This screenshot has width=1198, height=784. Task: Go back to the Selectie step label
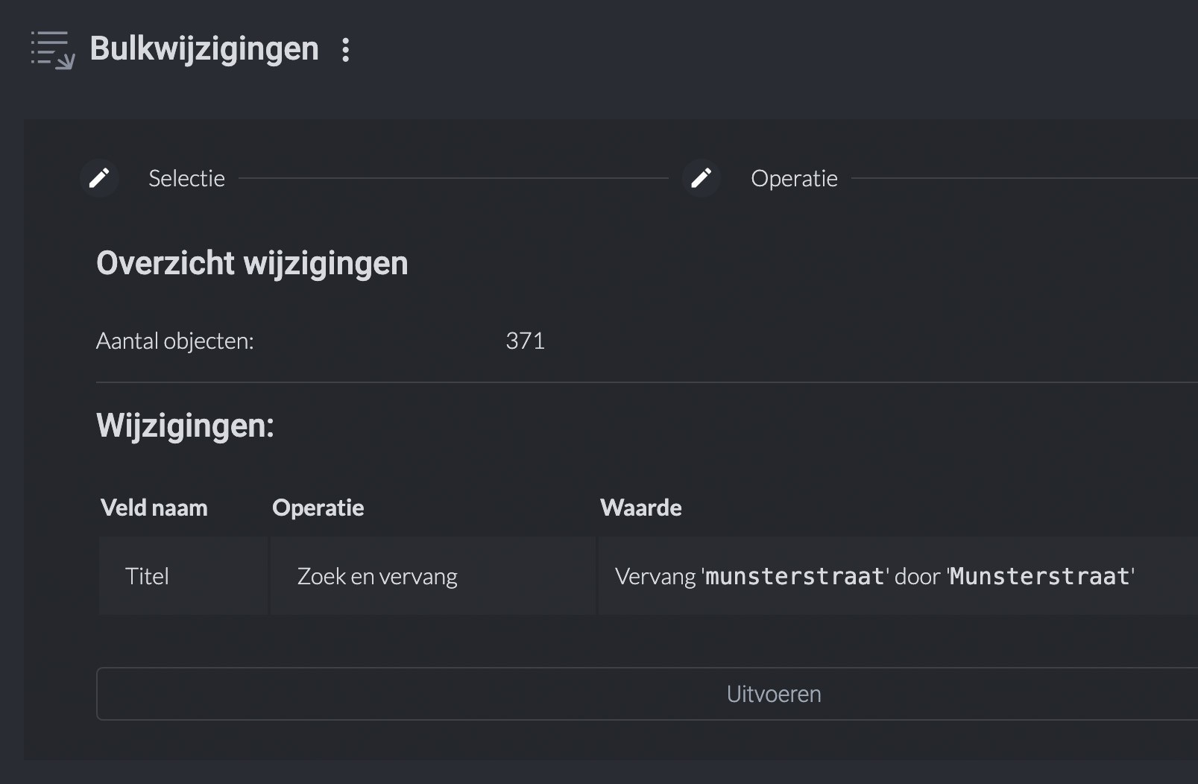point(186,178)
